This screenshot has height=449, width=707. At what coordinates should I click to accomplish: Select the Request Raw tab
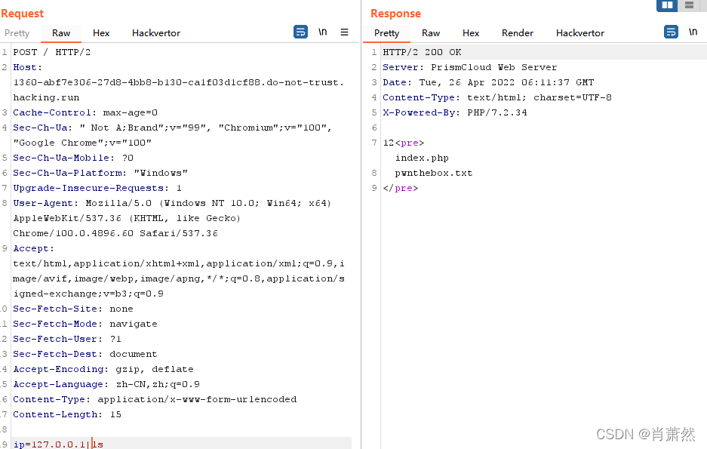tap(61, 33)
